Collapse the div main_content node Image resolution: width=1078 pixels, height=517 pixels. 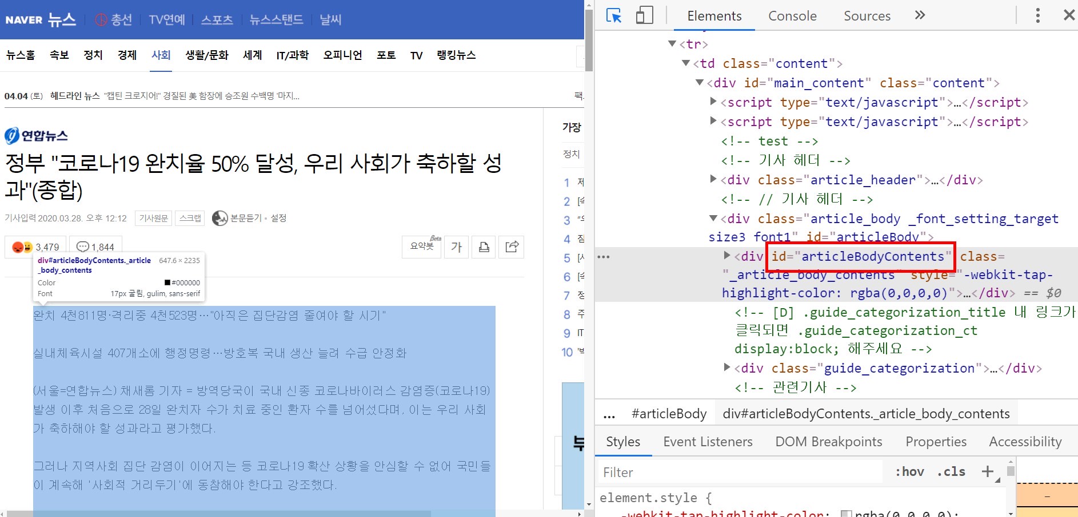[700, 82]
